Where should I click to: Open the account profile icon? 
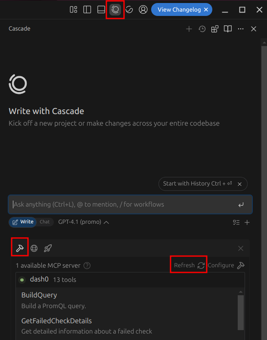click(x=143, y=9)
